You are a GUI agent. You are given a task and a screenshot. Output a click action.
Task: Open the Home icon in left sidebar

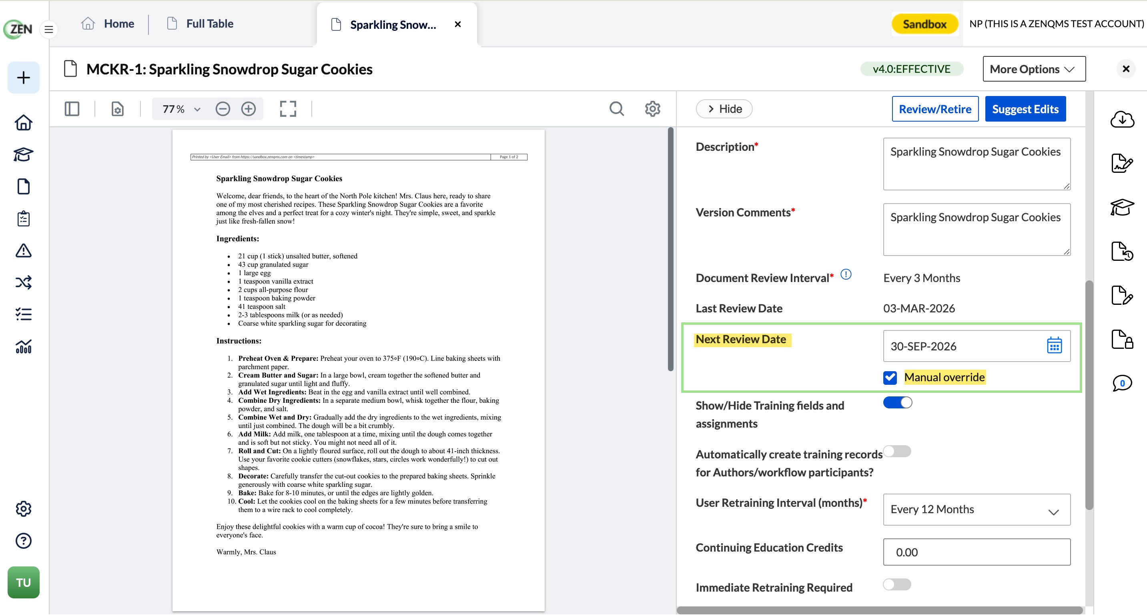click(24, 122)
